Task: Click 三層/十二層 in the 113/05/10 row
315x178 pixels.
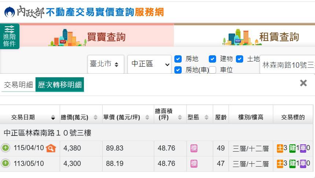Action: pyautogui.click(x=251, y=164)
